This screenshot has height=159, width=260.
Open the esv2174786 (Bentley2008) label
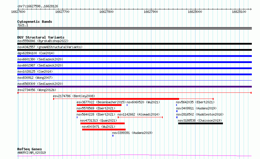(x=74, y=96)
